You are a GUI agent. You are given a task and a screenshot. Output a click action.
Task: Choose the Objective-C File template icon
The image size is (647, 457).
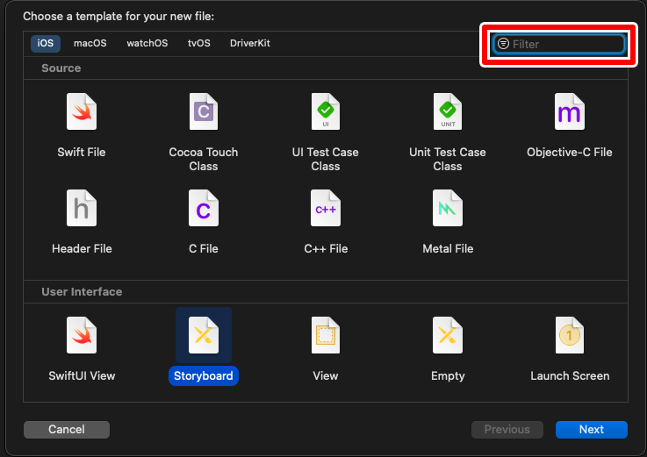click(x=570, y=111)
